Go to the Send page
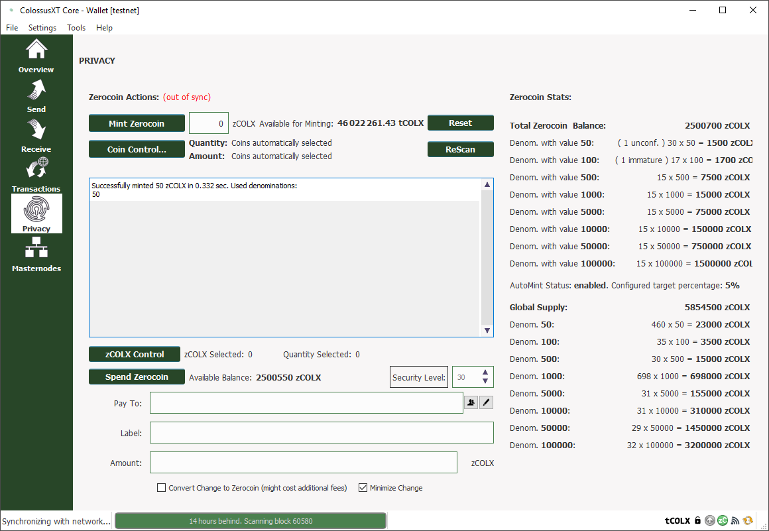The height and width of the screenshot is (531, 769). [x=36, y=95]
